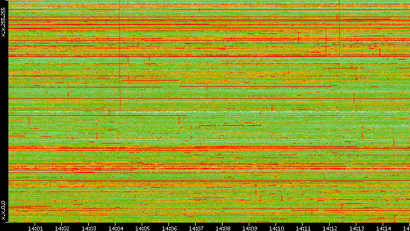The height and width of the screenshot is (231, 410).
Task: Click the 14:09 time label
Action: (249, 228)
